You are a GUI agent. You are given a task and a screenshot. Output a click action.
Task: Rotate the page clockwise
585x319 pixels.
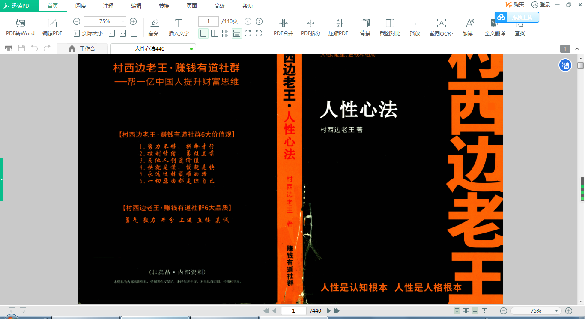point(248,33)
